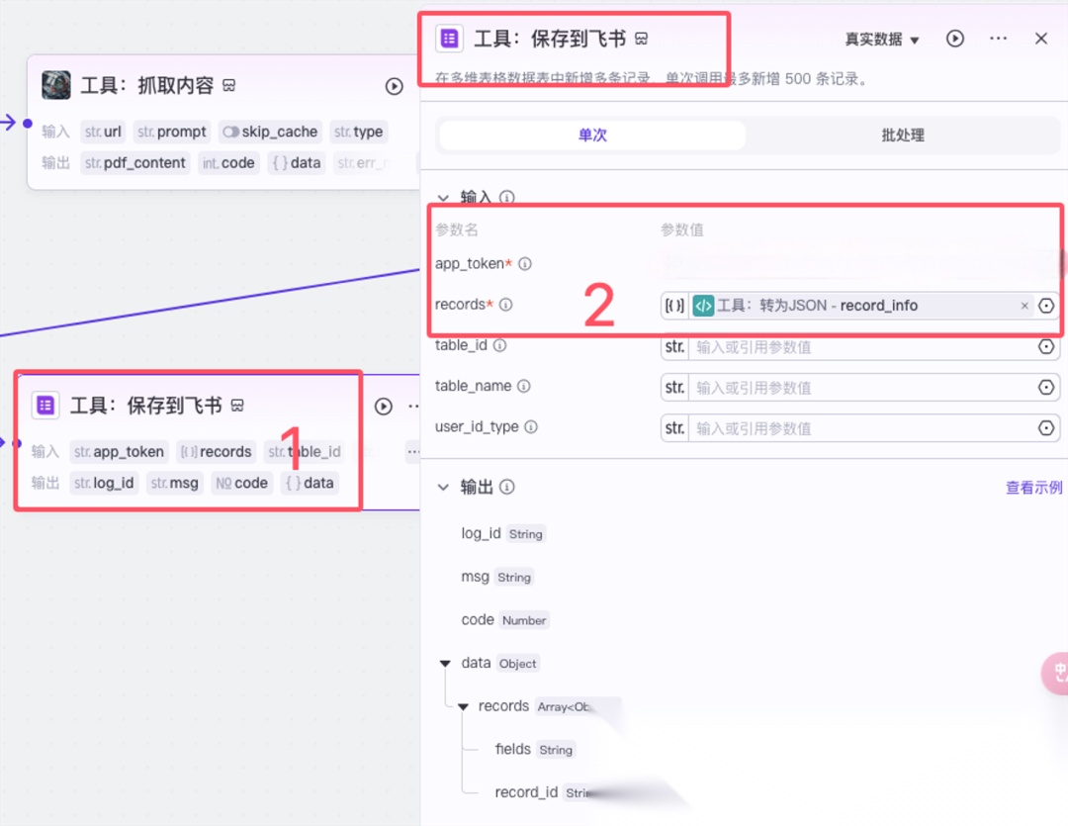Click the table_name value input field

coord(861,388)
